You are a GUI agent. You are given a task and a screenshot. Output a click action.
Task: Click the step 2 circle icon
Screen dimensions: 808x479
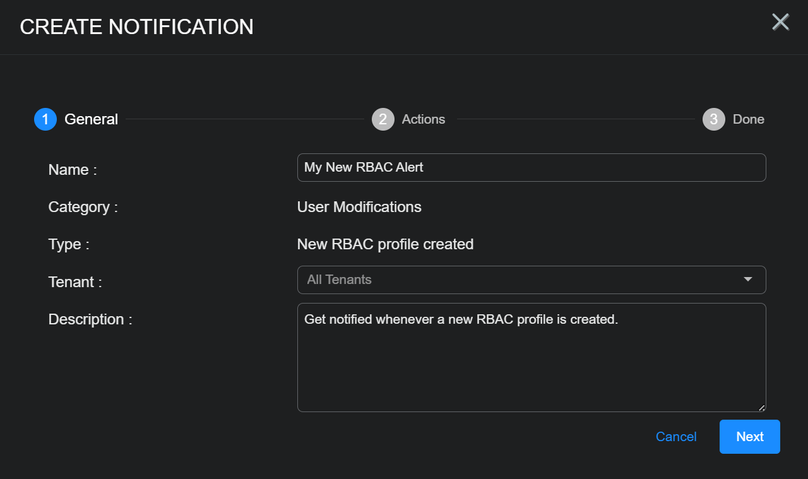pos(383,119)
